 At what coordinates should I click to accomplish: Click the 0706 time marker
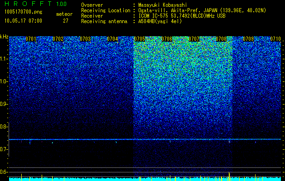coord(167,39)
